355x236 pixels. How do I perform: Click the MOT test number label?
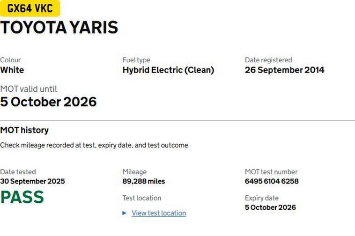[271, 172]
